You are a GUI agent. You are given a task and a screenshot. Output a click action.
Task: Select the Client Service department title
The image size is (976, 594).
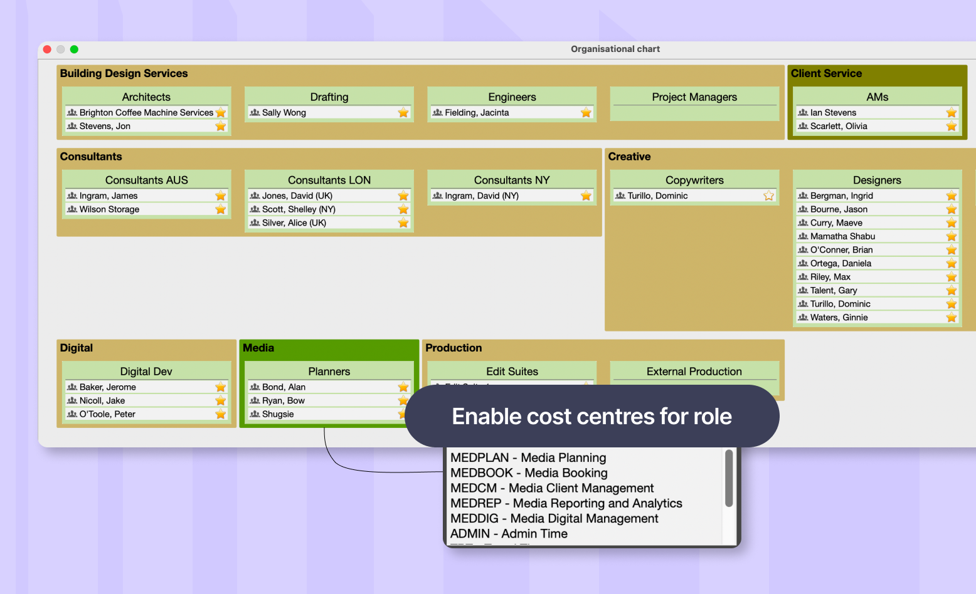(x=826, y=73)
